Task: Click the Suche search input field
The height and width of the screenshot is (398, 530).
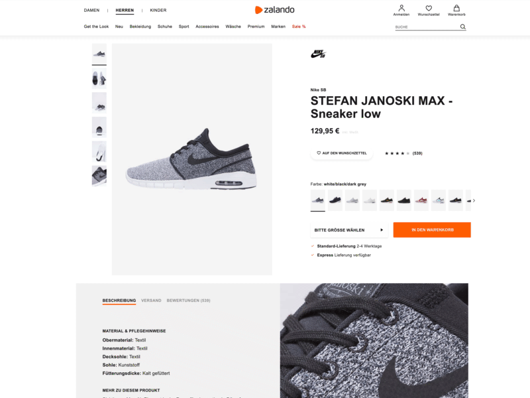Action: pos(427,27)
